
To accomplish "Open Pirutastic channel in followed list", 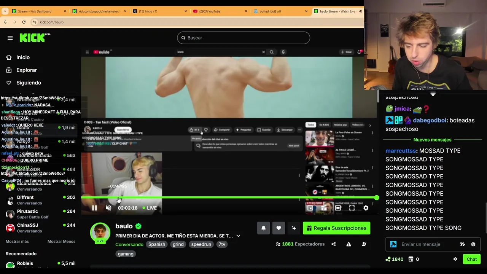I will [40, 214].
